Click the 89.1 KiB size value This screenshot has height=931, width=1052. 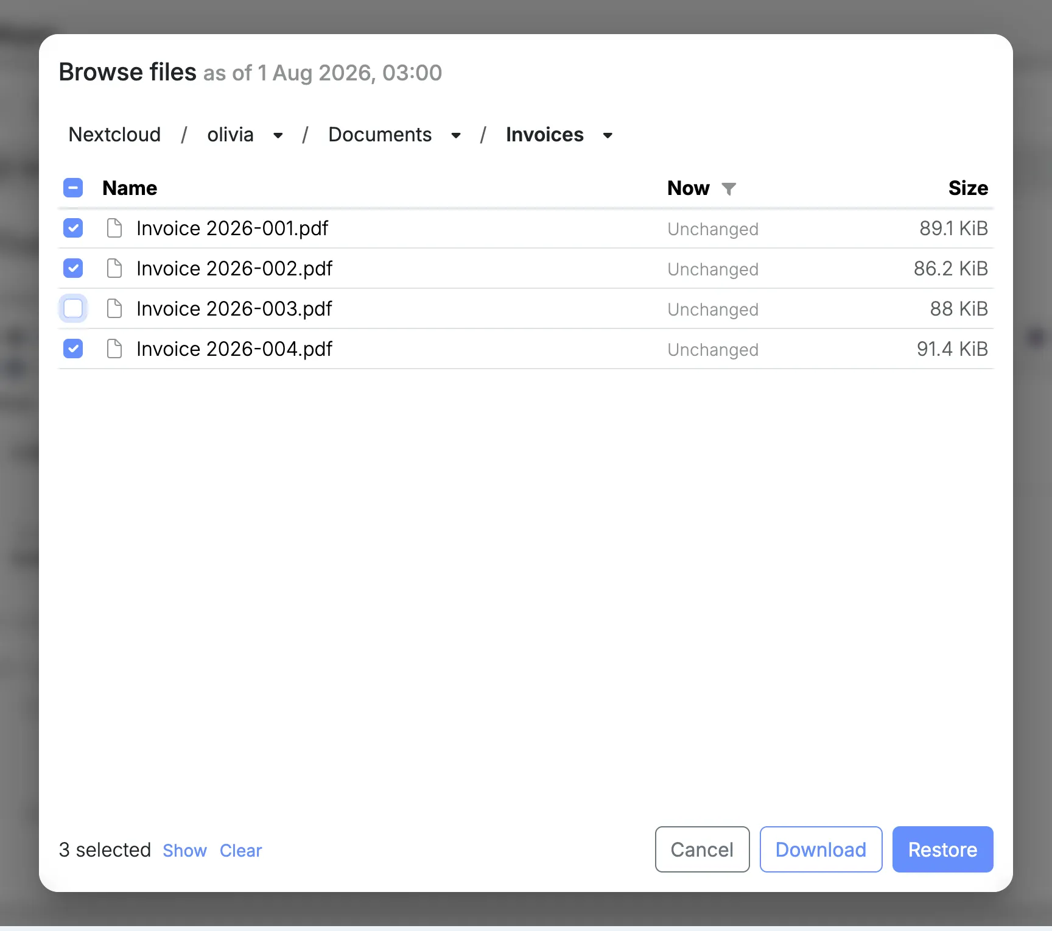coord(953,228)
